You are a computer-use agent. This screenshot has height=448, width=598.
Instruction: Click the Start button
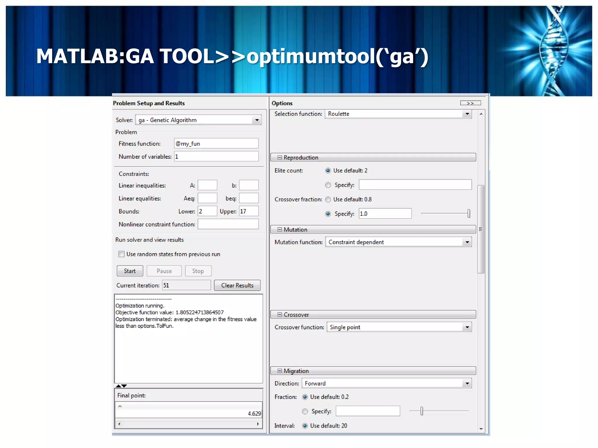[x=130, y=271]
